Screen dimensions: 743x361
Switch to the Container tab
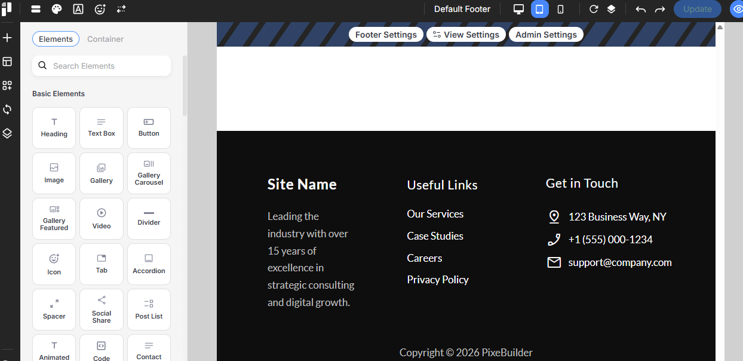pos(105,39)
